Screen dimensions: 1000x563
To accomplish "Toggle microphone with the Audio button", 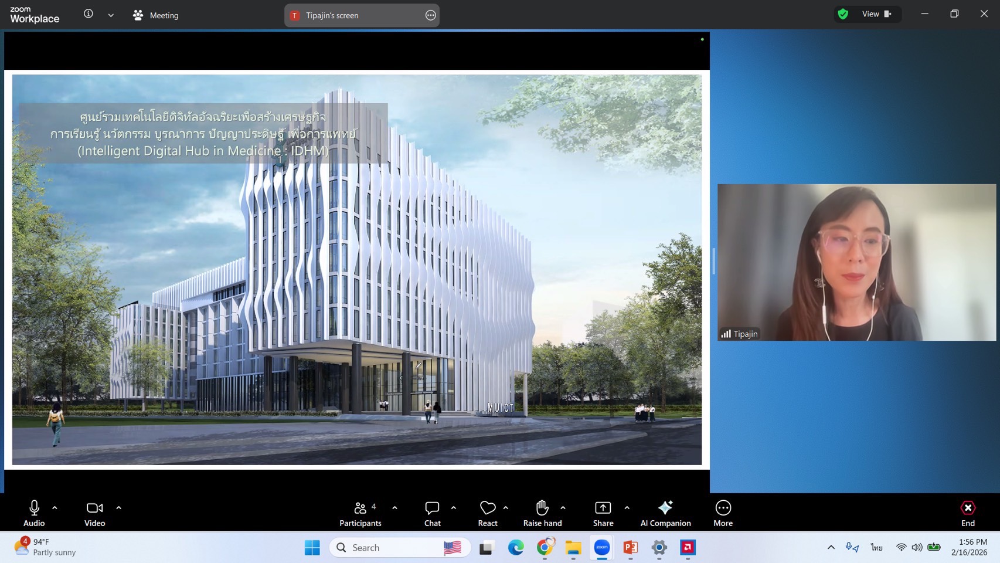I will (x=34, y=513).
